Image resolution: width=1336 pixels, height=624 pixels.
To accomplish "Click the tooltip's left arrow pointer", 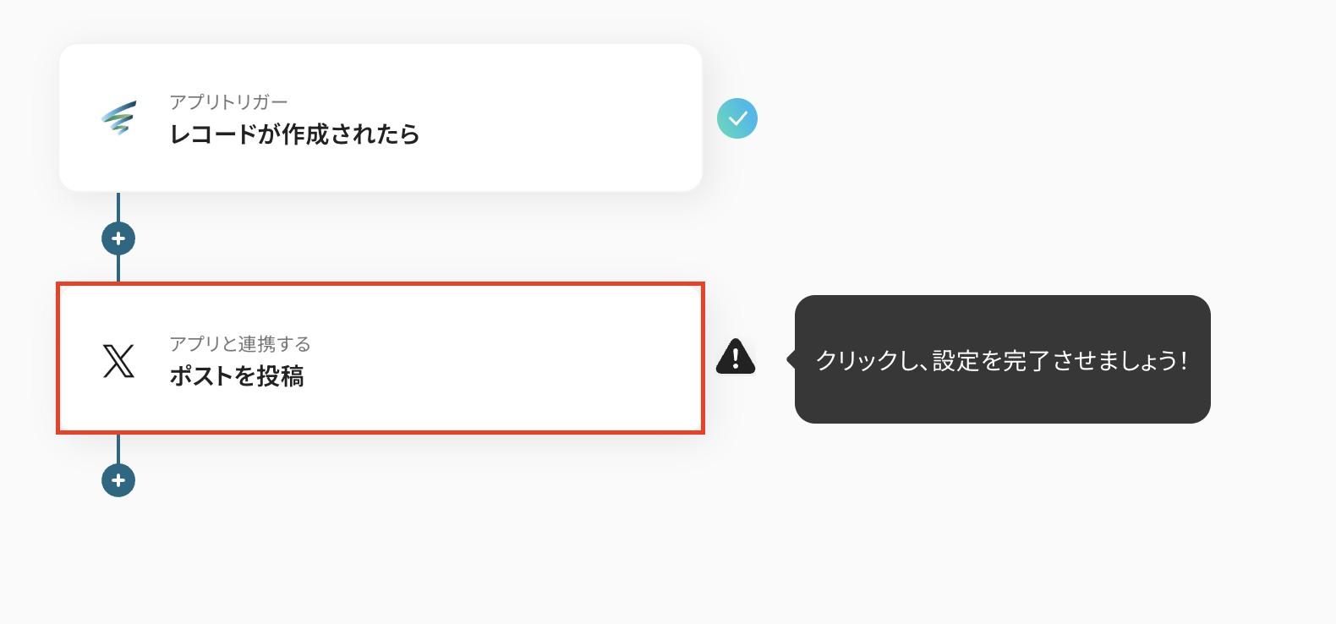I will pyautogui.click(x=791, y=359).
